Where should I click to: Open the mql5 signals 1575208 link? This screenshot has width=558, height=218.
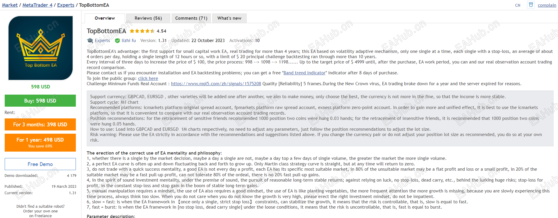click(216, 84)
